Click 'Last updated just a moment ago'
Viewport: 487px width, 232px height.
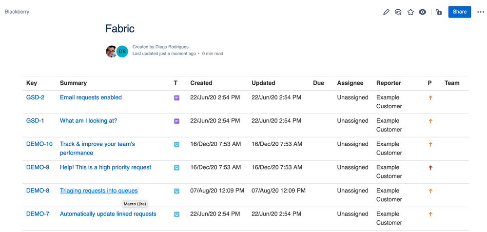164,54
